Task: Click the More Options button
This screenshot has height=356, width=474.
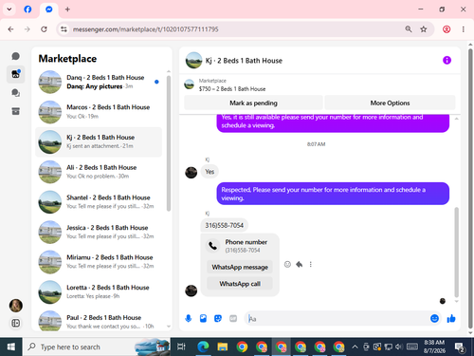Action: (390, 103)
